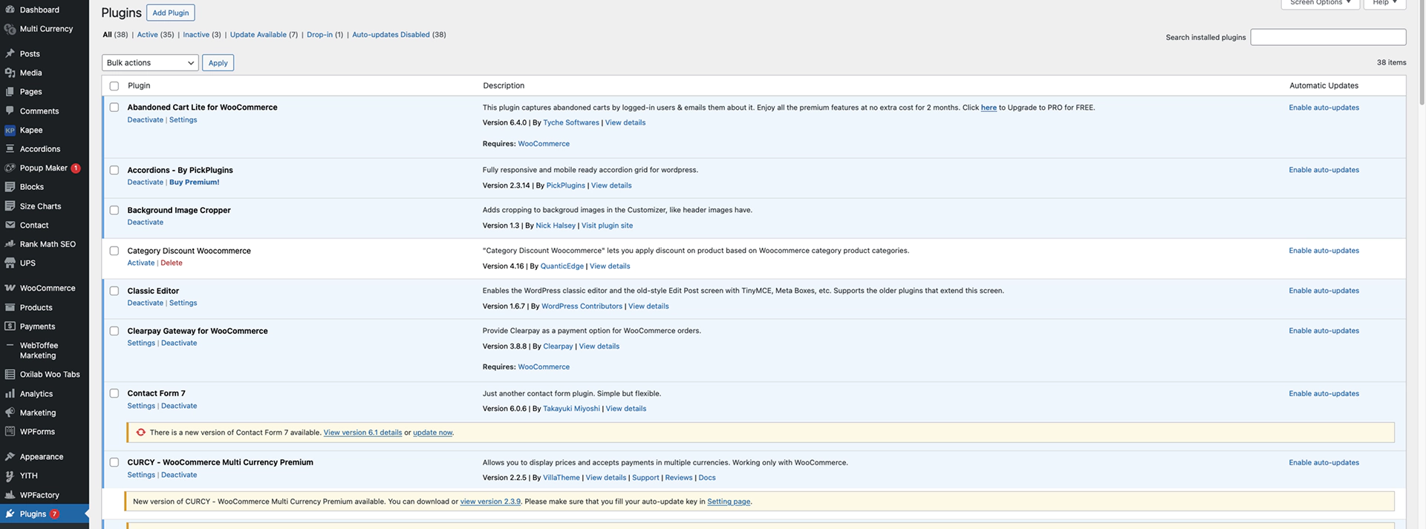Click update now for Contact Form 7
1426x529 pixels.
pyautogui.click(x=432, y=433)
